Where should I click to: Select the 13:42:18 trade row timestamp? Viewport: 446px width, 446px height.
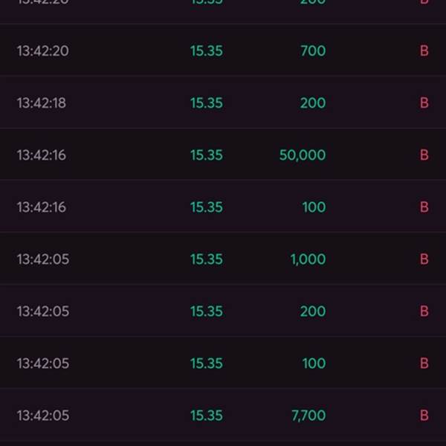point(42,103)
